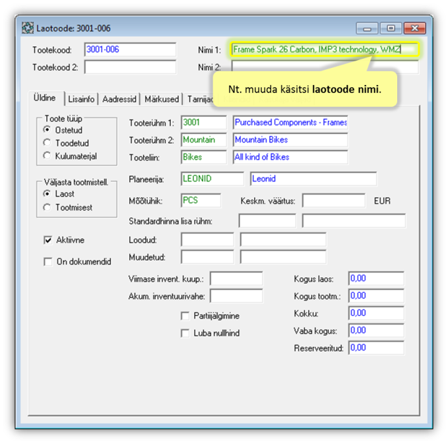
Task: Click the first Loodud field
Action: click(207, 239)
